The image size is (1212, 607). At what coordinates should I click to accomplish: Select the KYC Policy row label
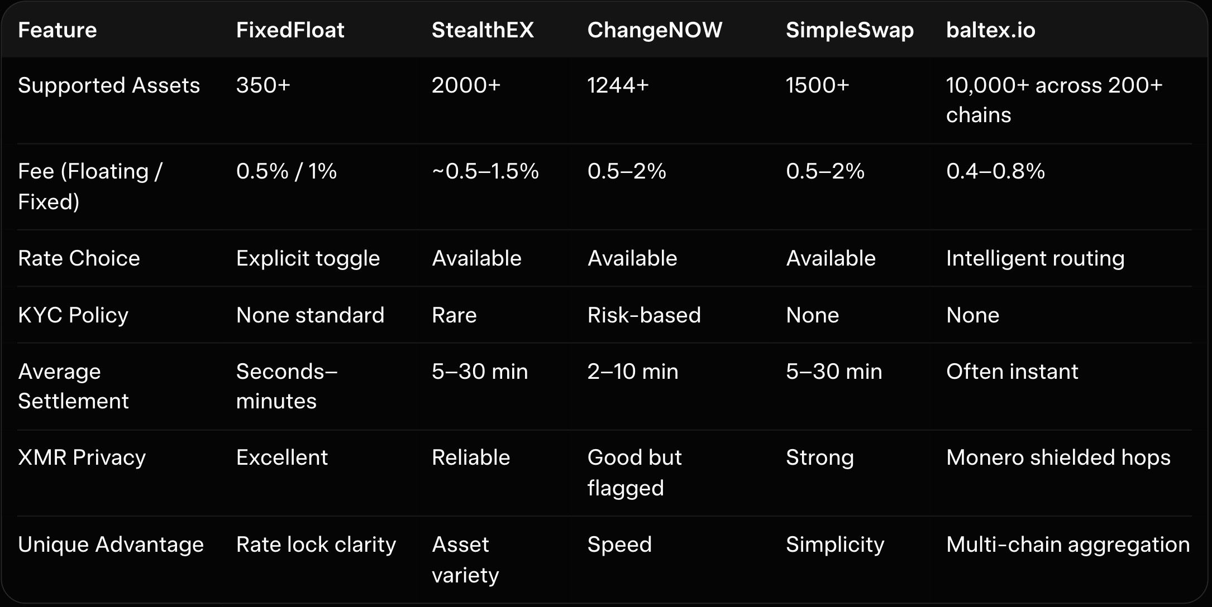pyautogui.click(x=73, y=315)
